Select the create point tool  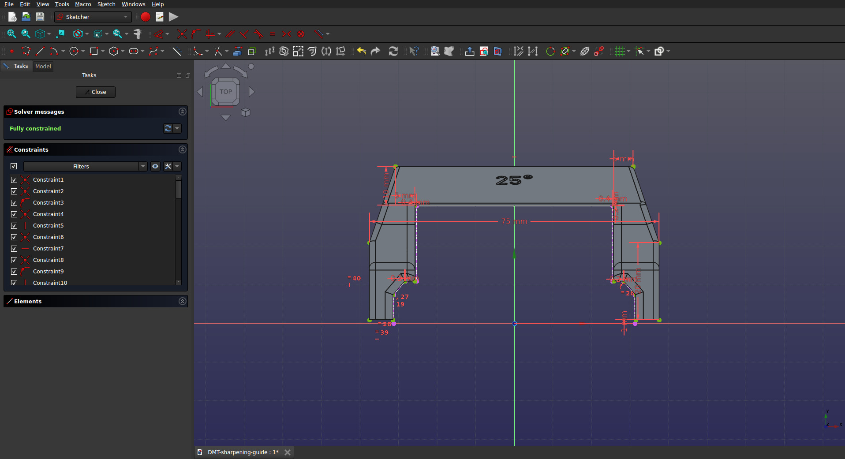(12, 51)
